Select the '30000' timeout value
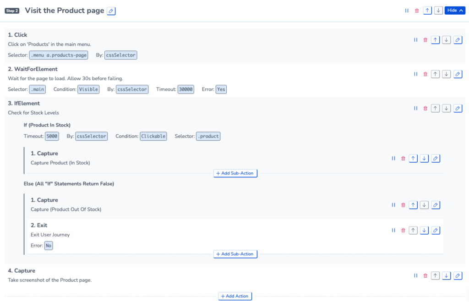Viewport: 469px width, 302px height. [186, 89]
